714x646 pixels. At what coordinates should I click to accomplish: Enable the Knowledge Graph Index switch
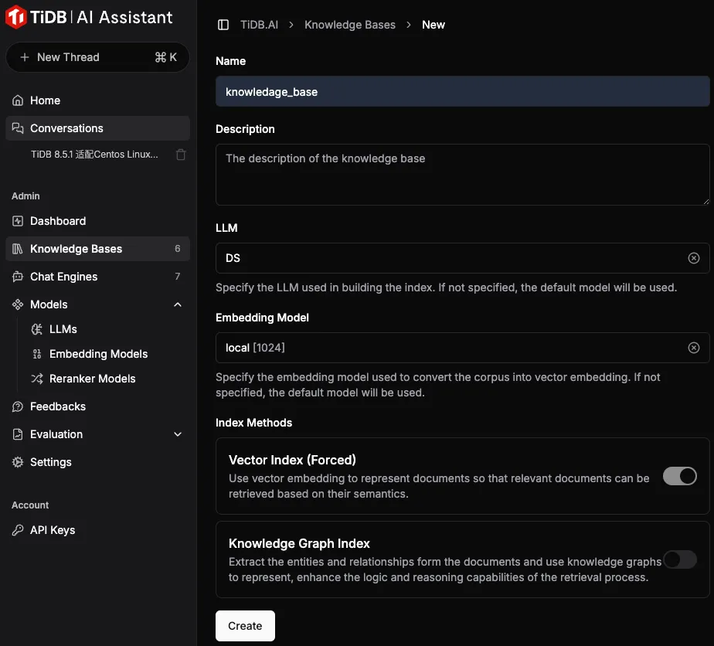679,559
